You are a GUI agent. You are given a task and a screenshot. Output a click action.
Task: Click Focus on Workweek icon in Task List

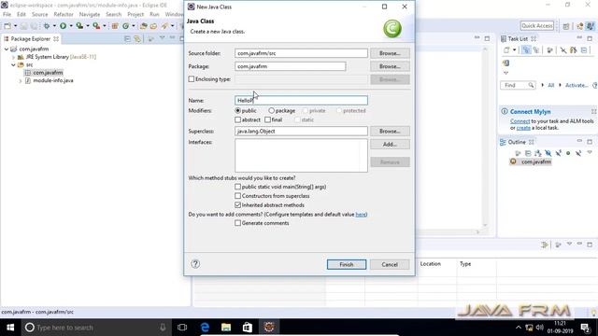[549, 49]
